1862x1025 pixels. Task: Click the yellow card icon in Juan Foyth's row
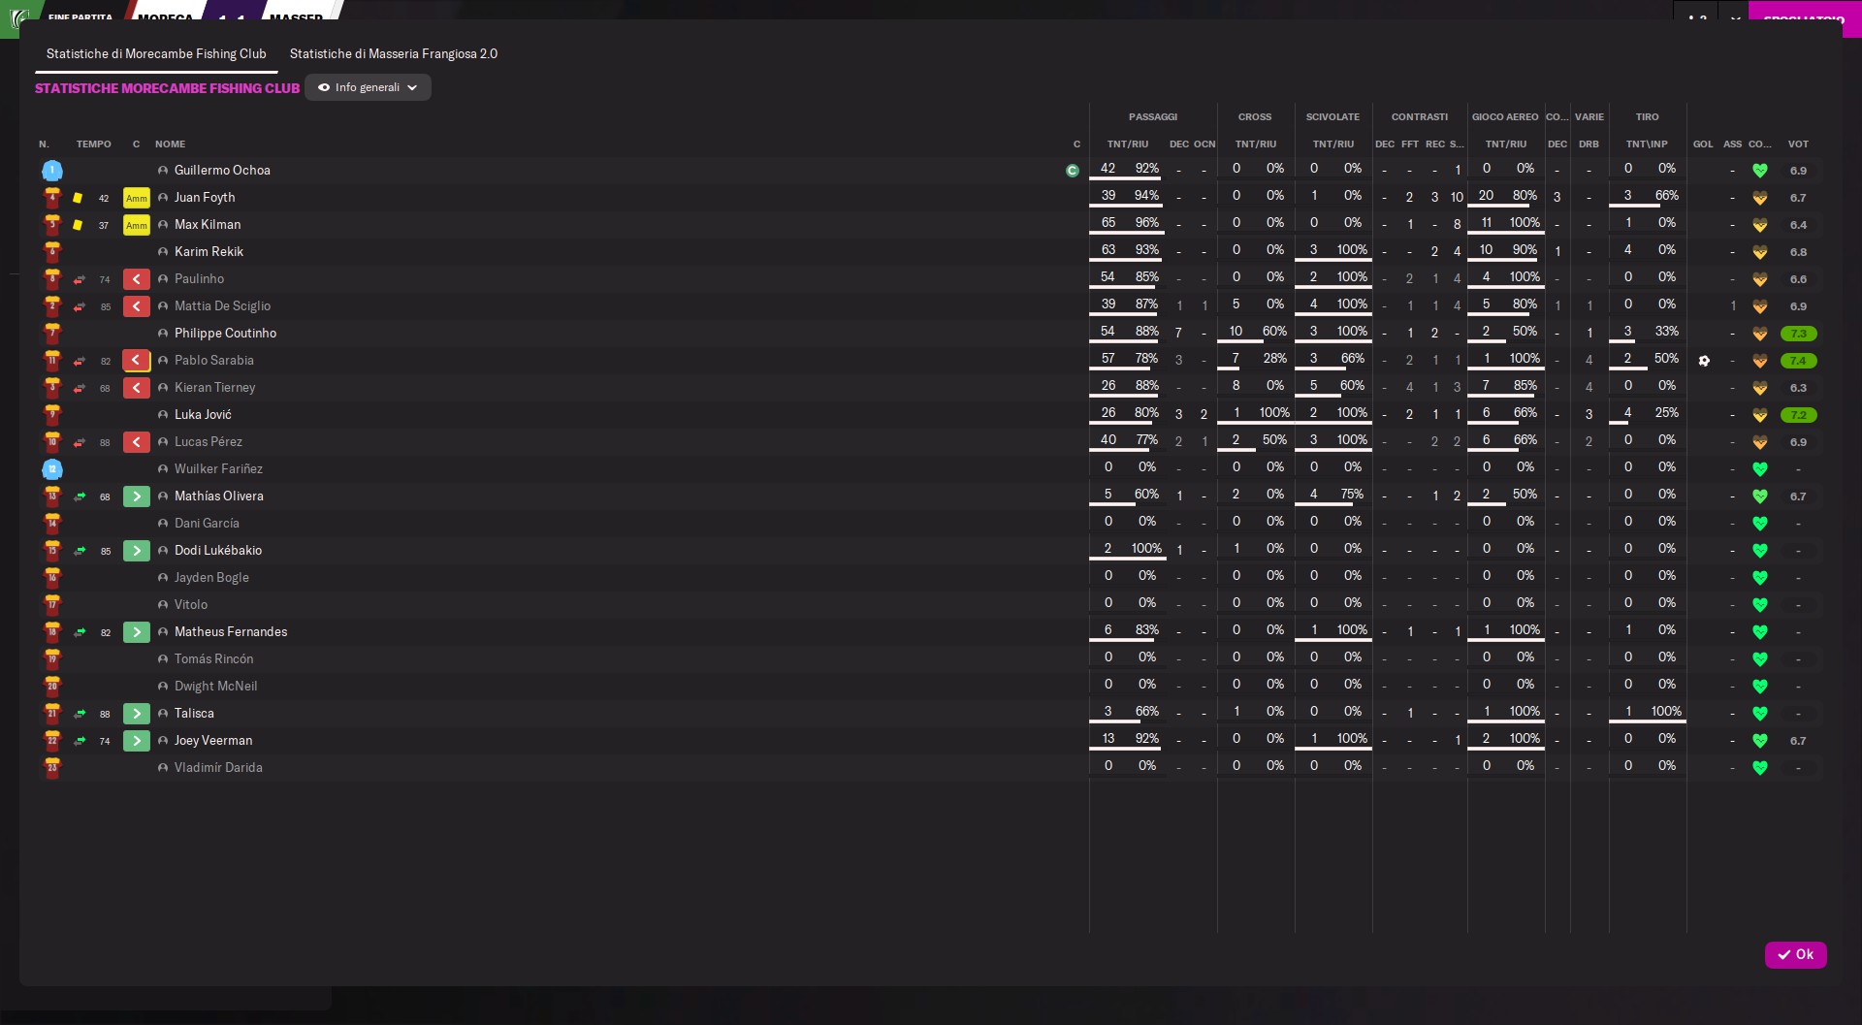(x=78, y=198)
